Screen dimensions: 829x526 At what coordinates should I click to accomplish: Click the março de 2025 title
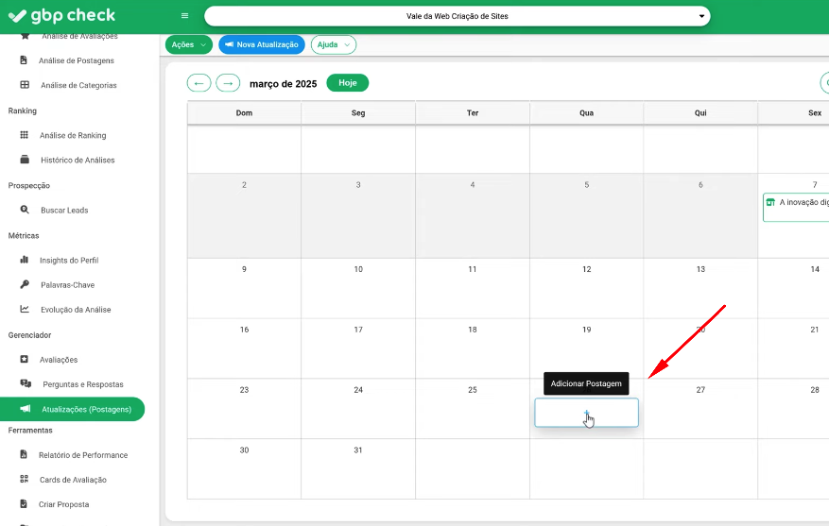tap(283, 84)
